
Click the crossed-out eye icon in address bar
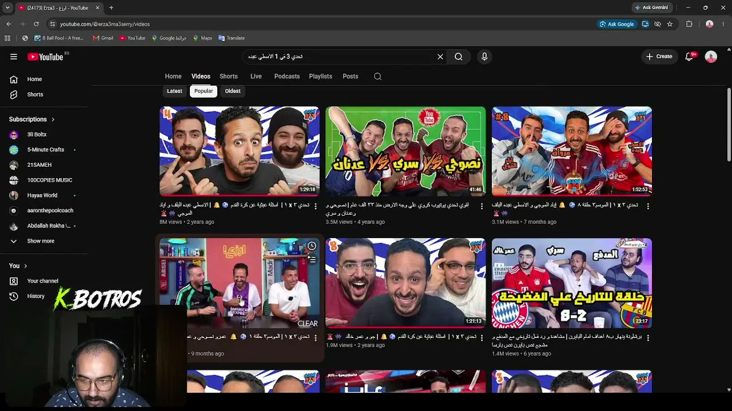658,24
